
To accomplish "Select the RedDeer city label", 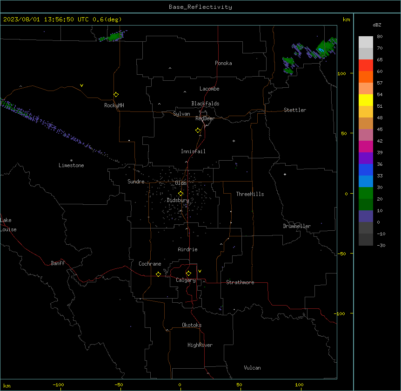I will click(205, 118).
